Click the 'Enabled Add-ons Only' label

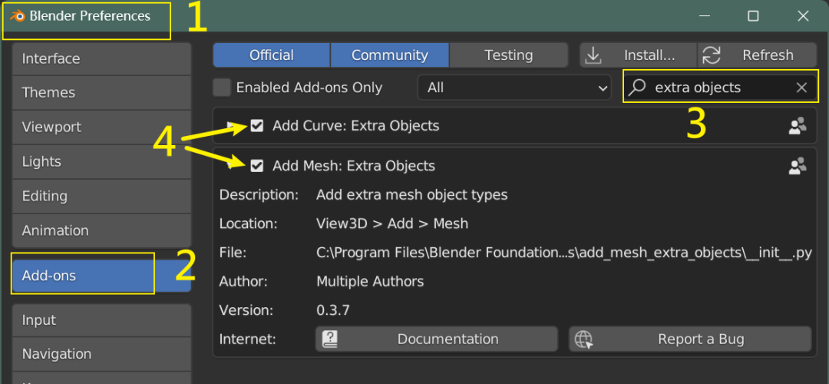[309, 88]
